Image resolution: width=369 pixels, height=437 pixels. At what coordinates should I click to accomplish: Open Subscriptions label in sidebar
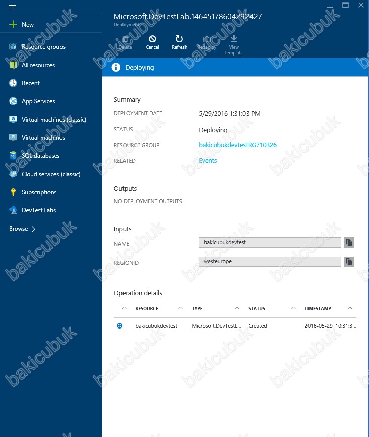39,192
